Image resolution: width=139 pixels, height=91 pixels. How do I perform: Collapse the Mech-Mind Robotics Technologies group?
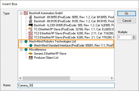point(21,41)
